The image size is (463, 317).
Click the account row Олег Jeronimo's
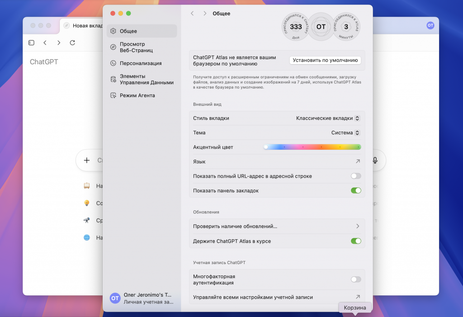tap(142, 298)
